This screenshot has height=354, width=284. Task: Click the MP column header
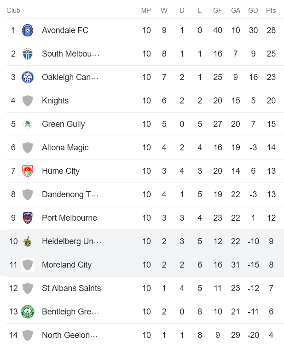pyautogui.click(x=146, y=11)
